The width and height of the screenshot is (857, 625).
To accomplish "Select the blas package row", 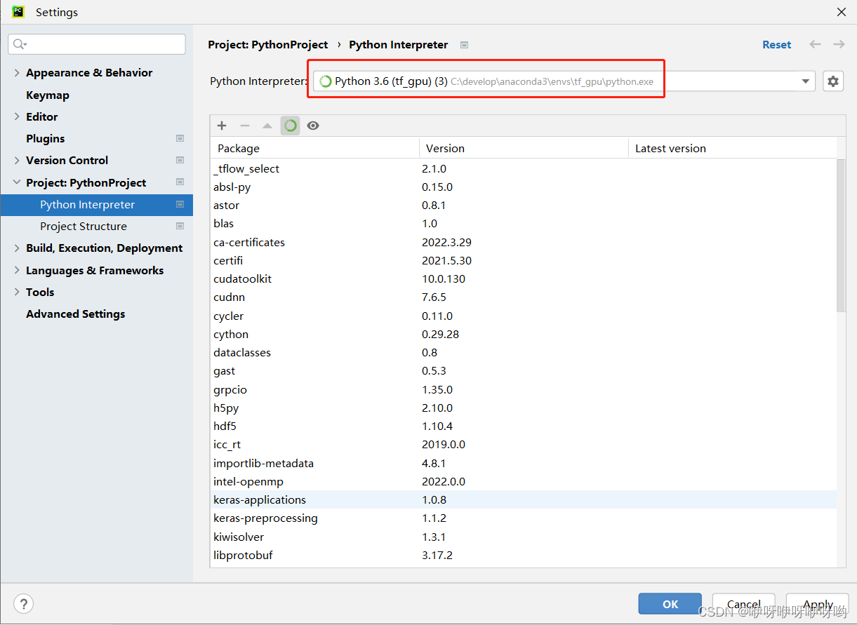I will [x=524, y=224].
